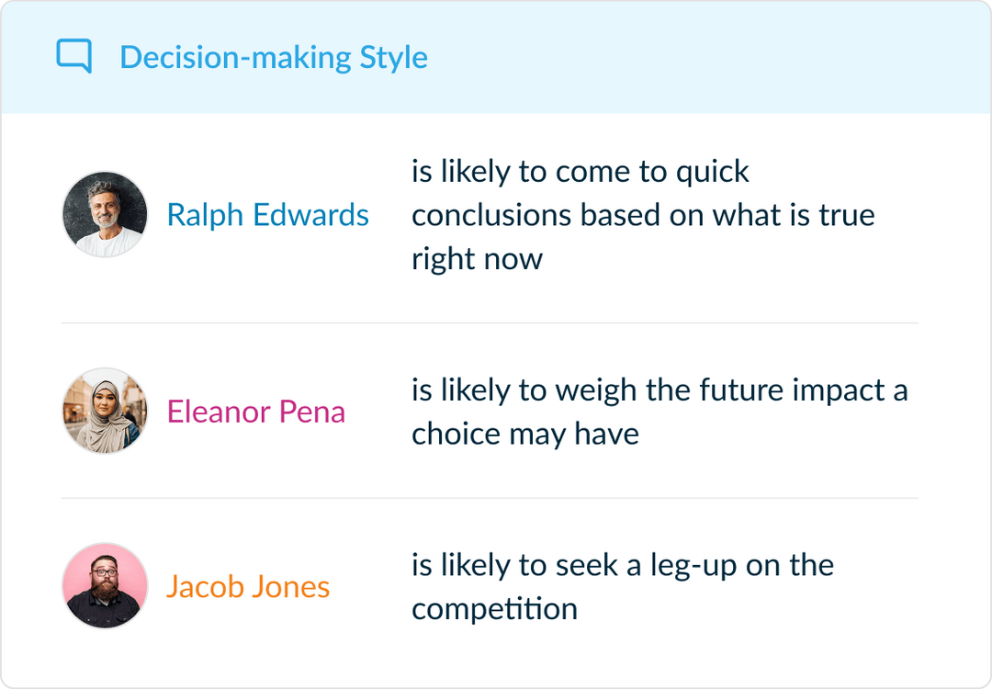This screenshot has height=689, width=992.
Task: Click Jacob Jones's profile picture
Action: click(x=104, y=585)
